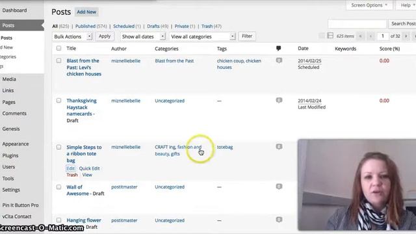Open 'Wall of Awesome' draft post title
This screenshot has height=234, width=416.
pyautogui.click(x=78, y=190)
